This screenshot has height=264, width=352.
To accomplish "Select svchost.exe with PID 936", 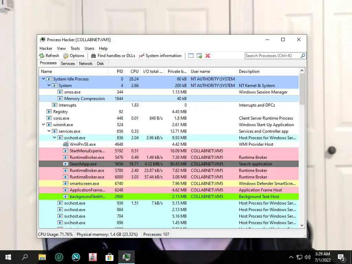I will (x=168, y=203).
